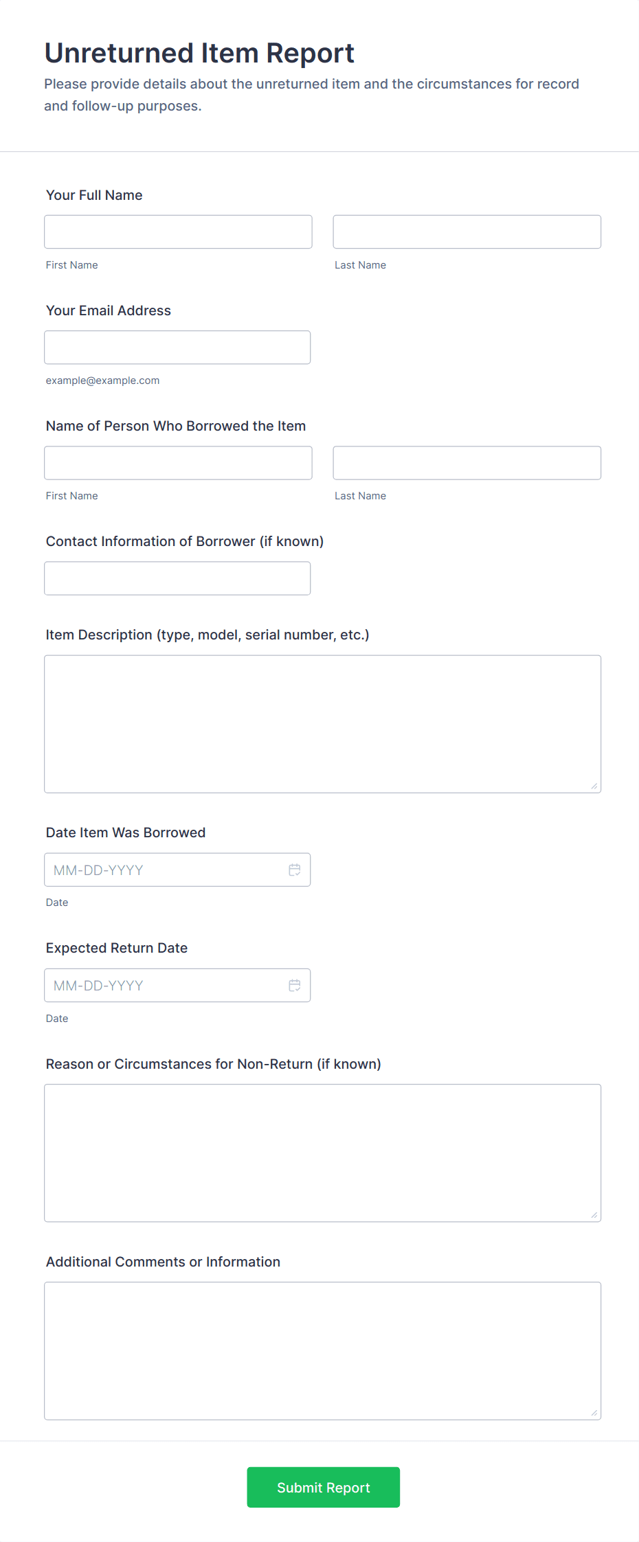Click the Unreturned Item Report heading
Viewport: 639px width, 1542px height.
(199, 53)
